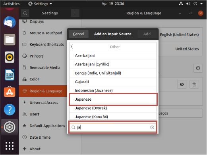Image resolution: width=207 pixels, height=155 pixels.
Task: Click the input source options gear icon
Action: coord(198,68)
